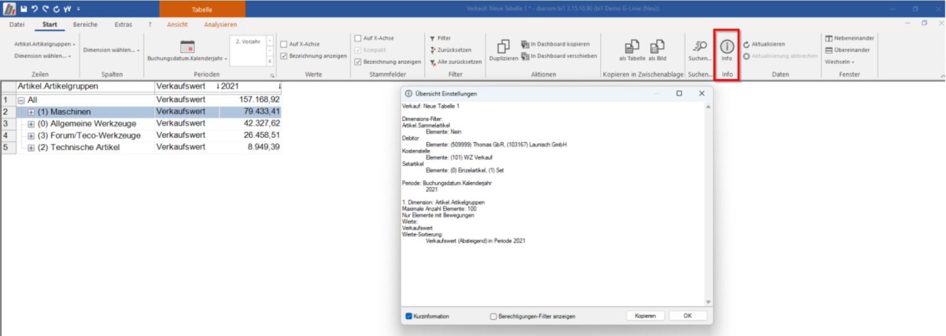Click the redo arrow in title bar
Viewport: 946px width, 336px height.
click(x=46, y=8)
